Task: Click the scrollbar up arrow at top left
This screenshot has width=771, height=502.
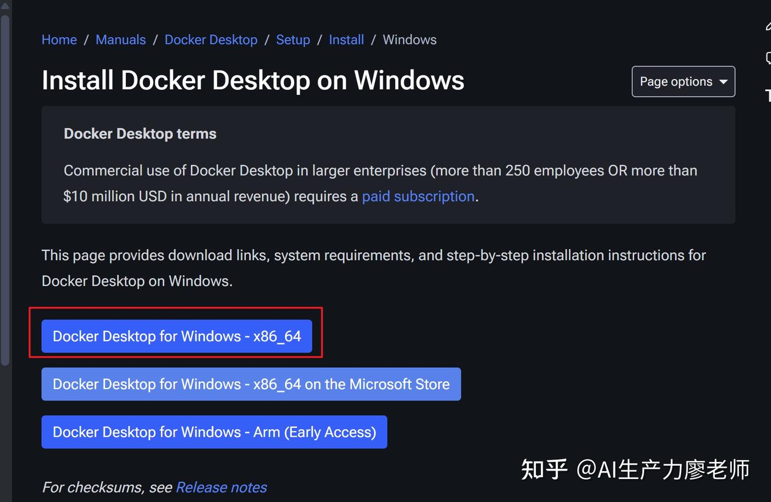Action: tap(5, 5)
